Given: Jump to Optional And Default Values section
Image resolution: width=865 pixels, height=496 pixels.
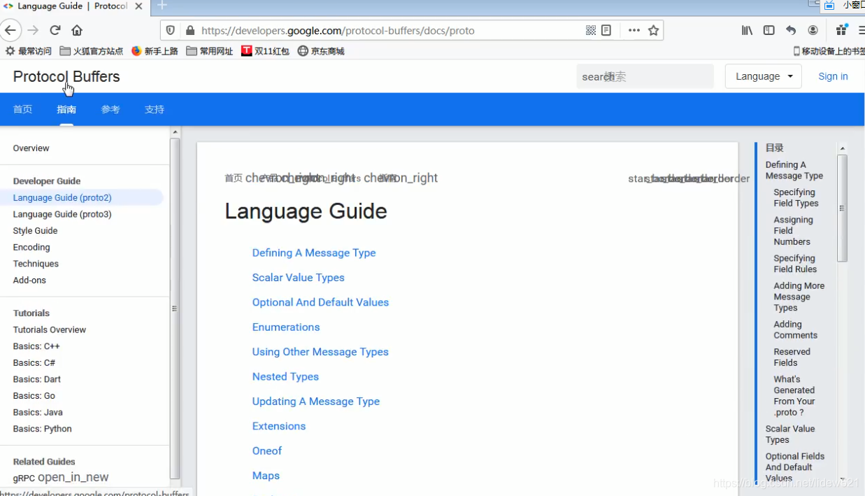Looking at the screenshot, I should coord(320,302).
